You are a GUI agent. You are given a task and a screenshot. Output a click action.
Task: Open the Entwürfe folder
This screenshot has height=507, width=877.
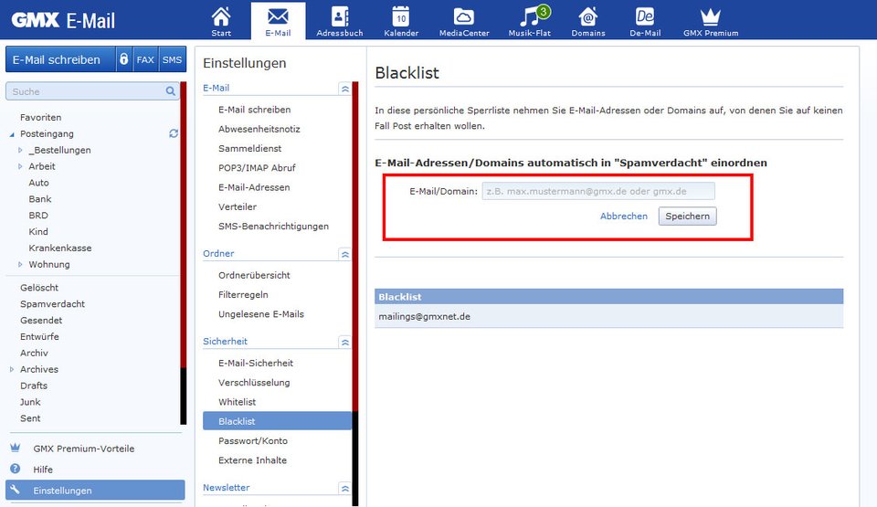39,336
